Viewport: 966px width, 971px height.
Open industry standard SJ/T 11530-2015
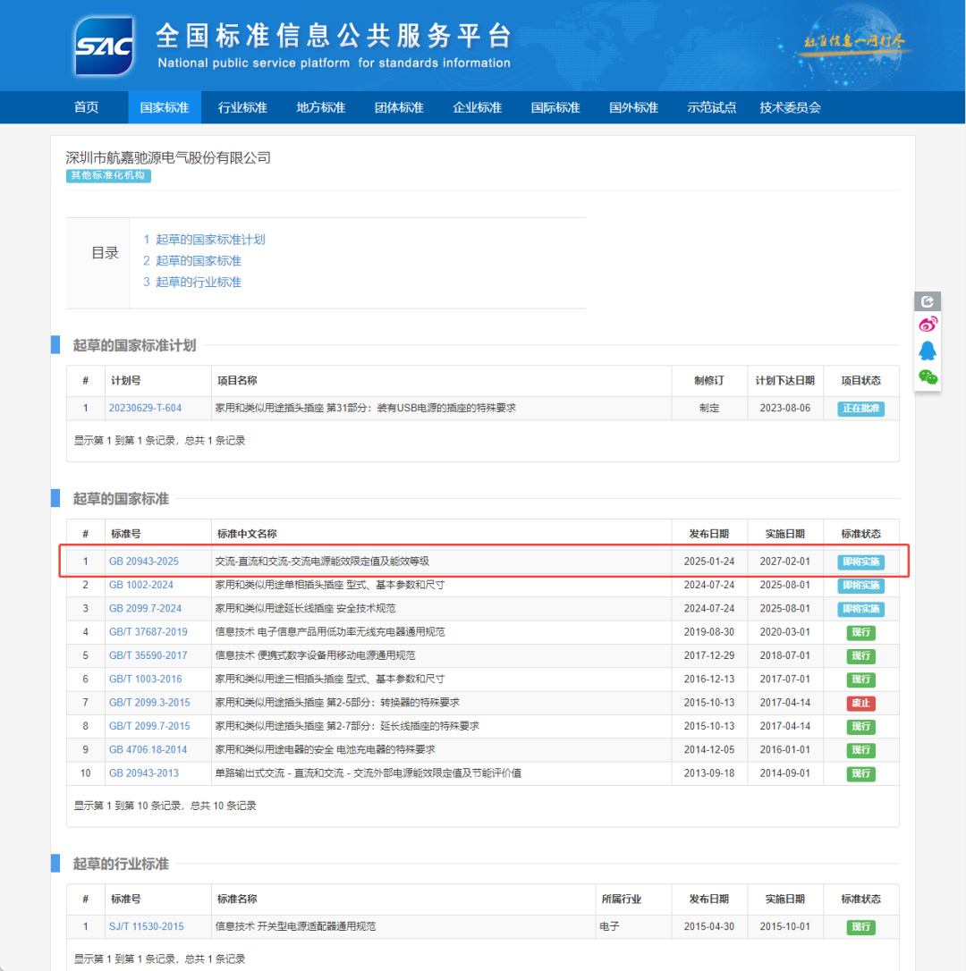[147, 927]
